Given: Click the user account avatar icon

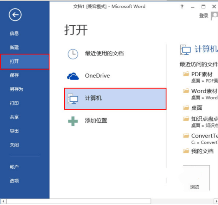Looking at the screenshot, I should click(x=214, y=16).
